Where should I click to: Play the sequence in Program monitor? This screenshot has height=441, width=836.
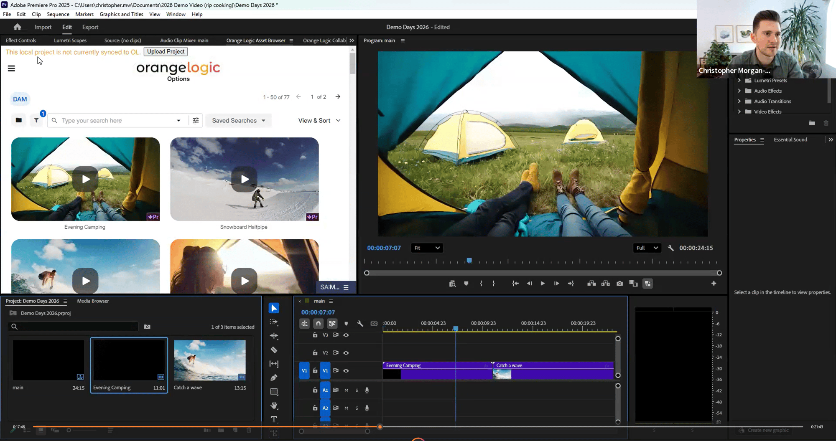[x=543, y=284]
